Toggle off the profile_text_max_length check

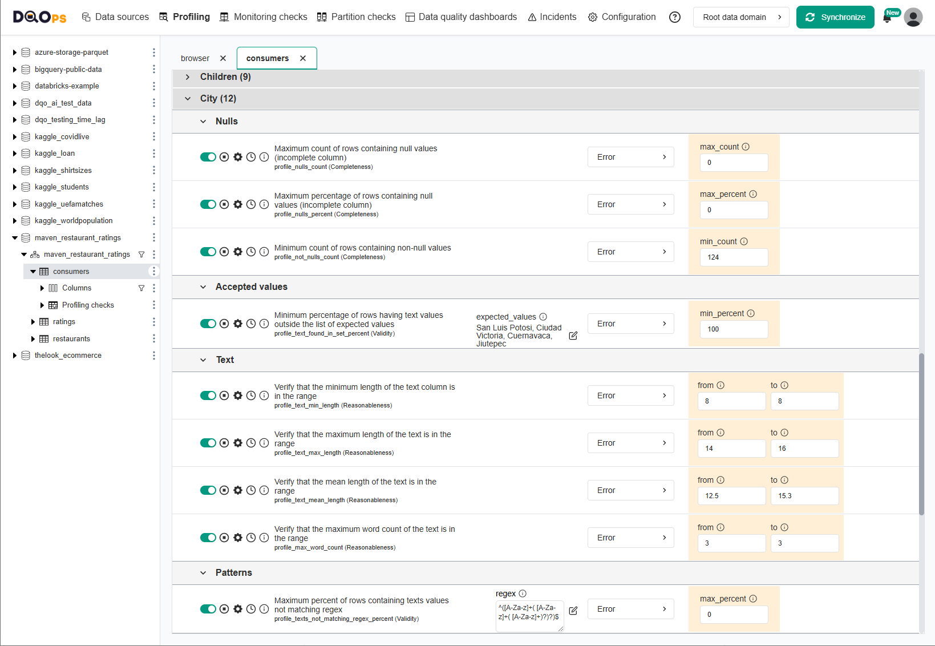208,443
